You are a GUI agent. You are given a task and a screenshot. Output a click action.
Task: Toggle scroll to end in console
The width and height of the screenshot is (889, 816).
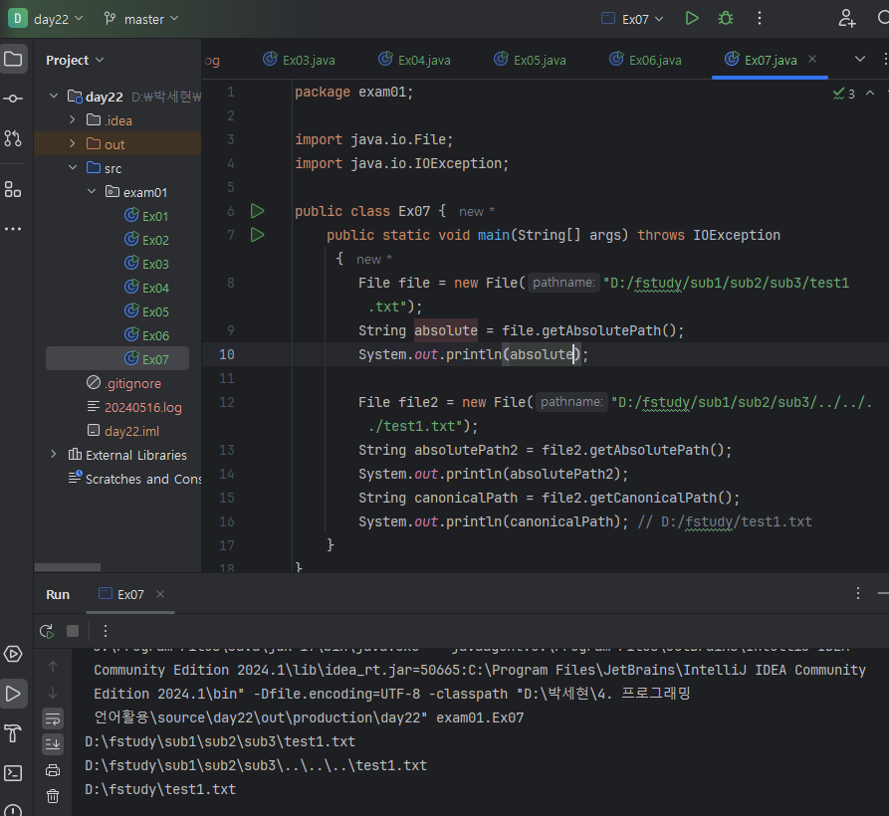(x=53, y=744)
